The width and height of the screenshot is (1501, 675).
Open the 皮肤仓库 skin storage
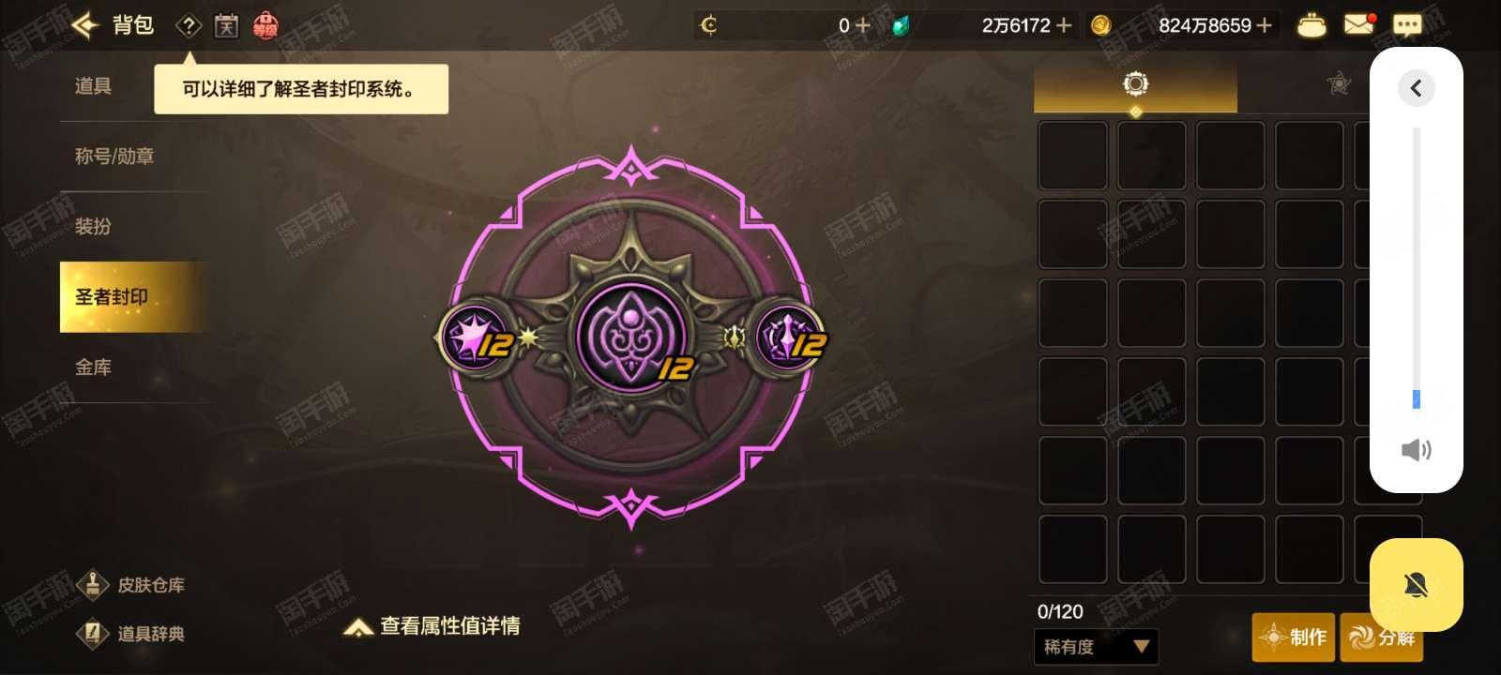(131, 585)
